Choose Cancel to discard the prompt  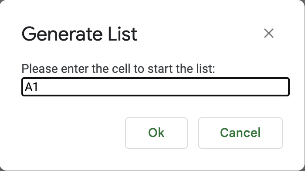tap(240, 133)
